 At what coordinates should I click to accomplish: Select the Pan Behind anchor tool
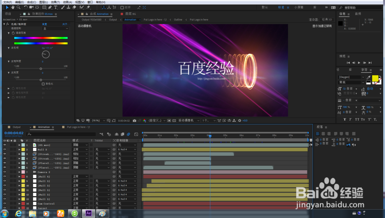[x=37, y=7]
